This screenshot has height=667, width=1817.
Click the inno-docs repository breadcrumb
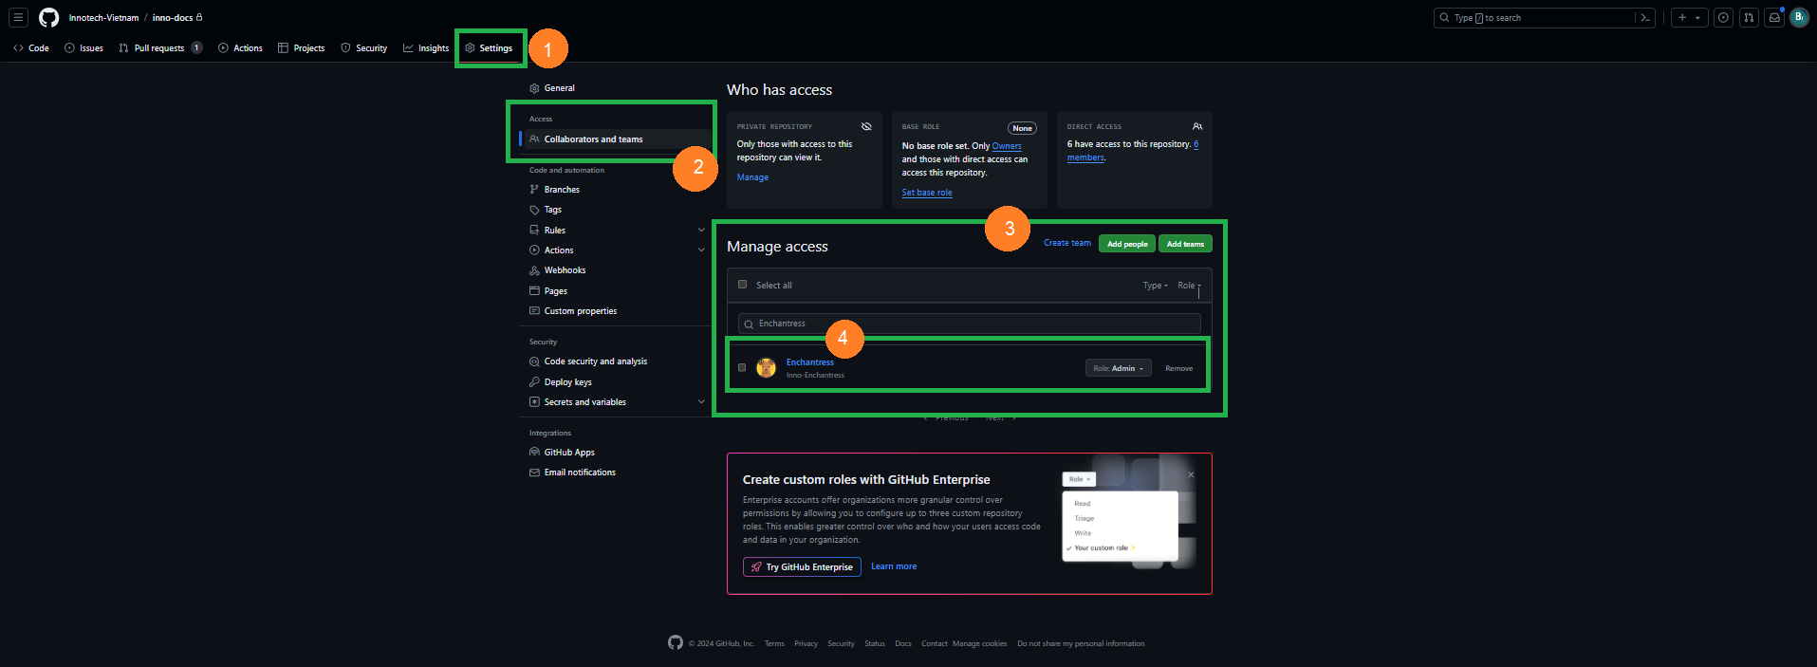pyautogui.click(x=173, y=17)
